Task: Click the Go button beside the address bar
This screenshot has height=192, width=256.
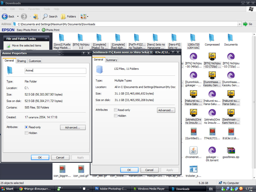Action: tap(248, 24)
